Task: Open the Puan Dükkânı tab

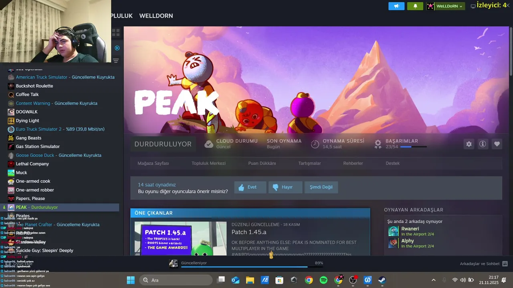Action: [x=262, y=163]
